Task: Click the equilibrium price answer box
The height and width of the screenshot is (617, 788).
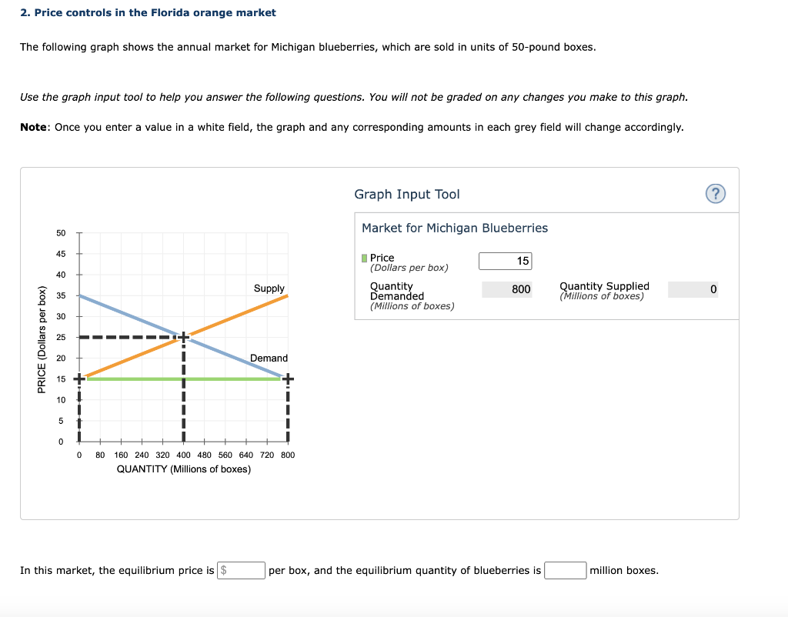Action: (241, 570)
